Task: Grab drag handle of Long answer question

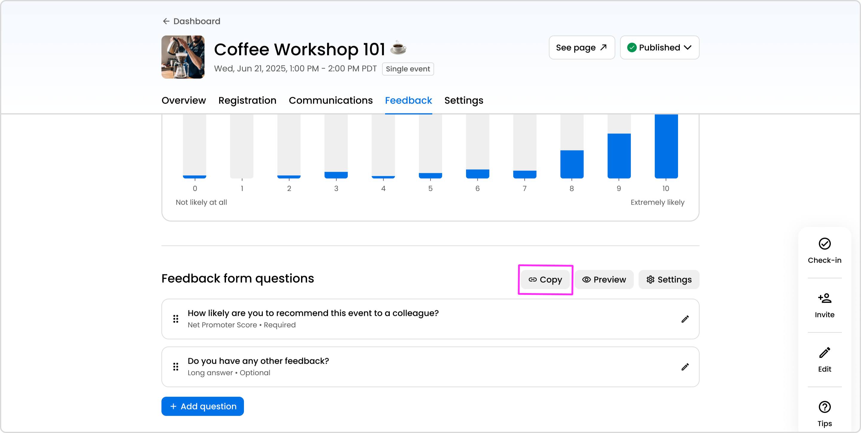Action: pos(176,367)
